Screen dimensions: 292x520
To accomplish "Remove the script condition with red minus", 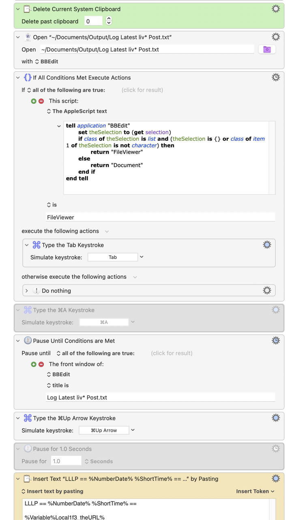I will pyautogui.click(x=41, y=101).
